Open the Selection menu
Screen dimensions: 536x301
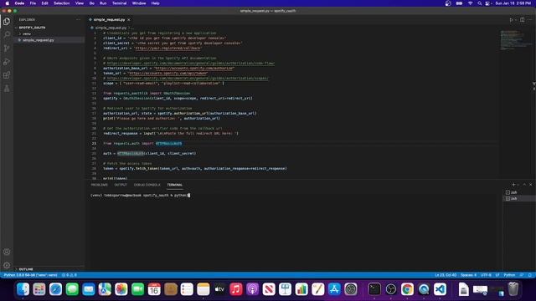click(61, 3)
